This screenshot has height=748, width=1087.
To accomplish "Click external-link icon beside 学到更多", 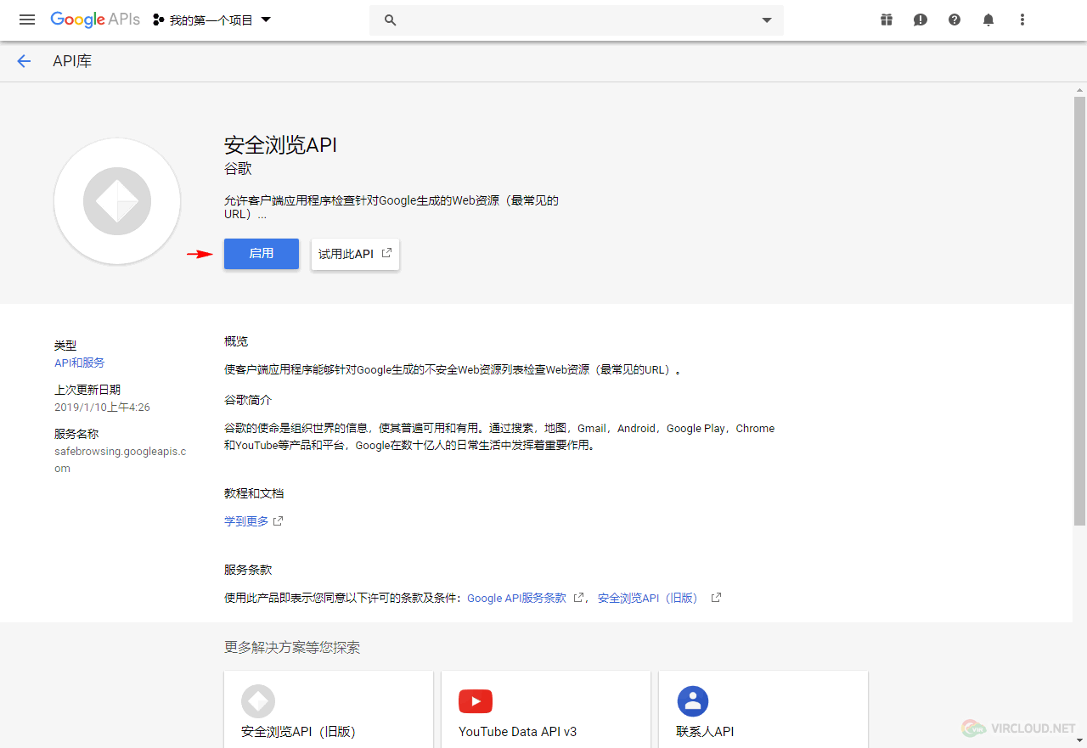I will 278,521.
